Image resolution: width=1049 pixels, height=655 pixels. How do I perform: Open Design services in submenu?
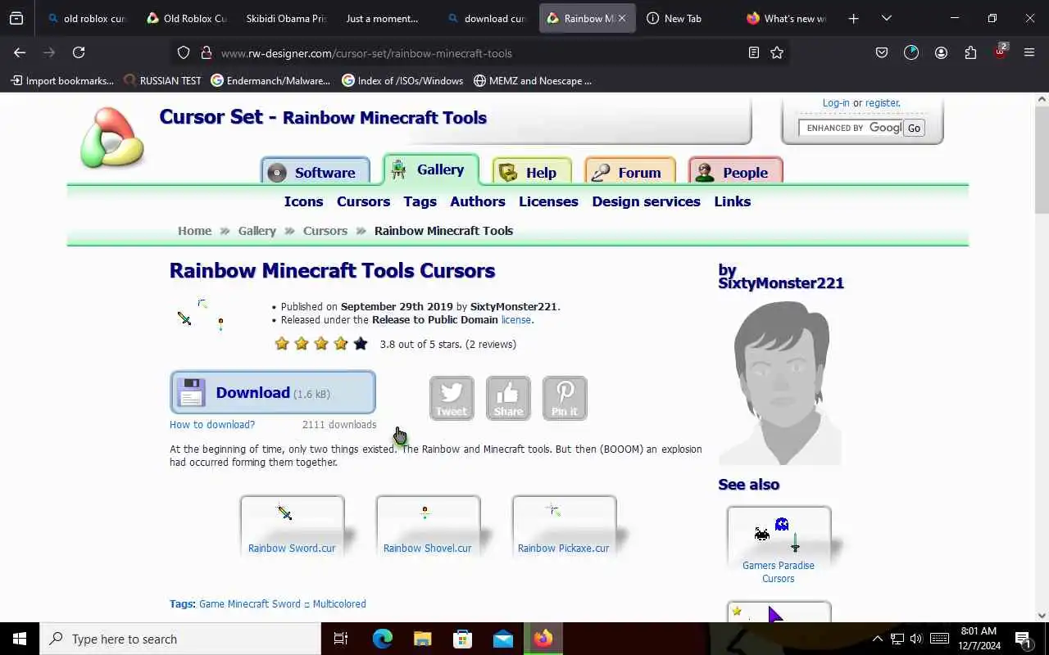tap(646, 201)
